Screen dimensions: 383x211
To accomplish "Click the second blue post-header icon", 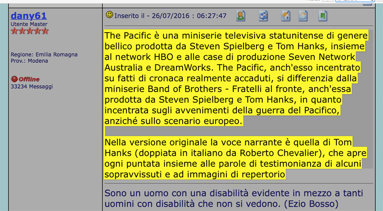I will click(x=264, y=16).
